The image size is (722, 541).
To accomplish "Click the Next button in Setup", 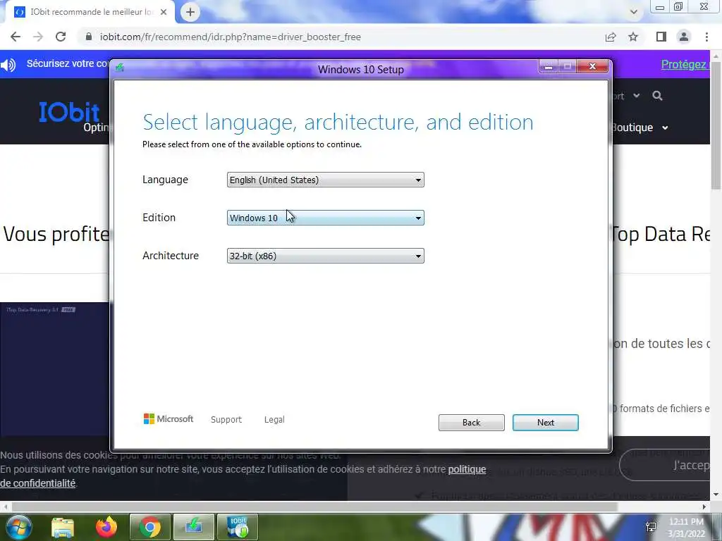I will pyautogui.click(x=545, y=423).
